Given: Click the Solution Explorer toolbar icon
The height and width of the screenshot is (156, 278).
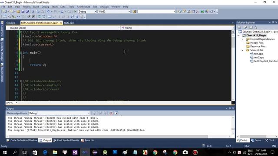Looking at the screenshot, I should click(x=179, y=12).
